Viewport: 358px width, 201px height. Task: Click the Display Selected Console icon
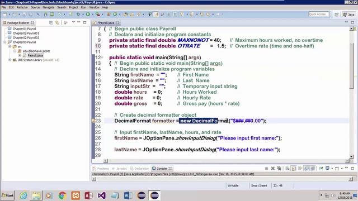[x=327, y=169]
